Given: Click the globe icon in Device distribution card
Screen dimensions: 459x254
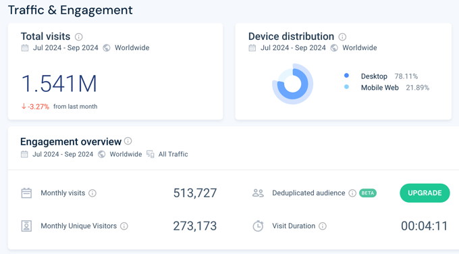Looking at the screenshot, I should pos(334,48).
